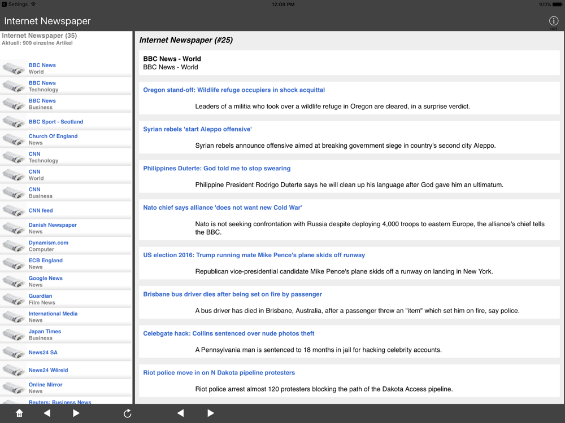
Task: Click the newspaper icon beside ECB England
Action: [x=14, y=263]
